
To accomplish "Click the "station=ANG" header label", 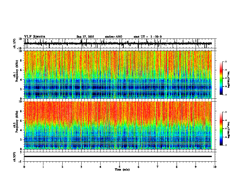I will 114,37.
